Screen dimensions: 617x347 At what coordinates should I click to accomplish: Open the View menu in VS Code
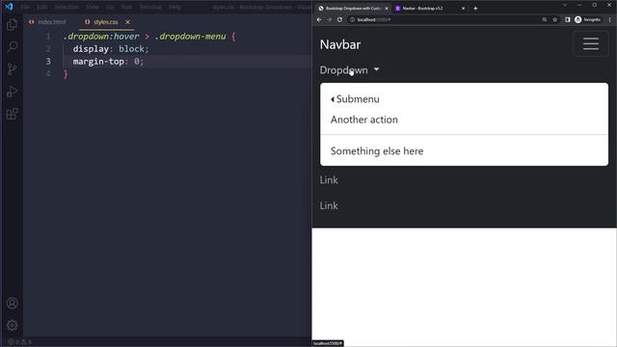[x=93, y=7]
